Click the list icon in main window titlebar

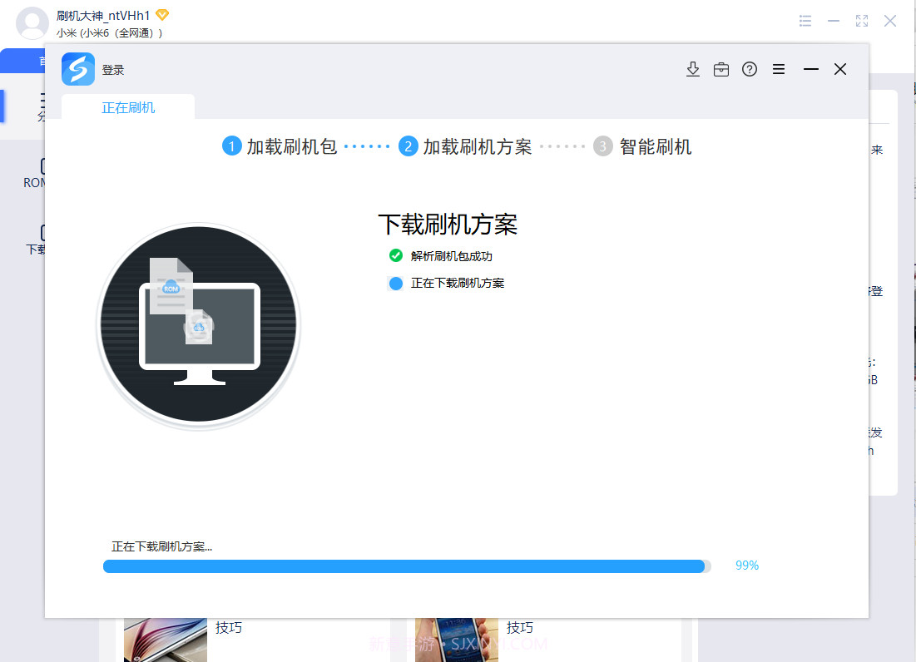[x=805, y=21]
